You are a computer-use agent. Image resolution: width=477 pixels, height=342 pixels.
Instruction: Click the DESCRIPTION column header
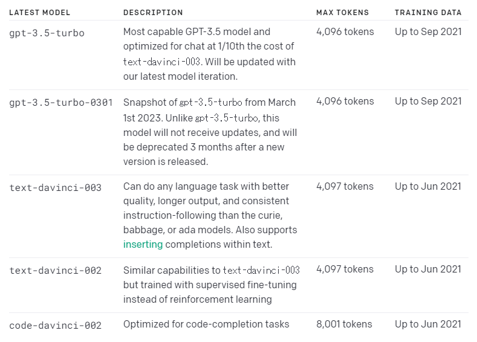153,13
